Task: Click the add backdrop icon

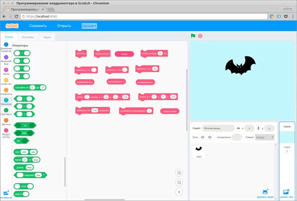Action: [x=286, y=192]
